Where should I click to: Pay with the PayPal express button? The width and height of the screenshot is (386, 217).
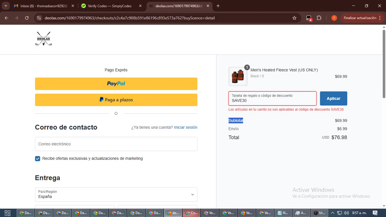click(116, 84)
